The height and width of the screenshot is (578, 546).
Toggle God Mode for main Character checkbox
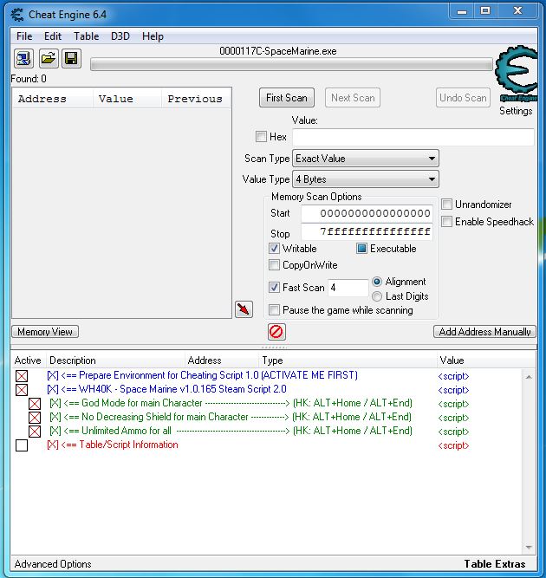35,404
